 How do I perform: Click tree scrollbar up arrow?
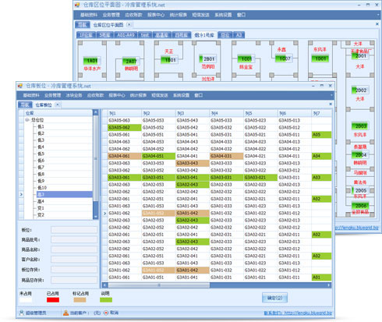96,112
